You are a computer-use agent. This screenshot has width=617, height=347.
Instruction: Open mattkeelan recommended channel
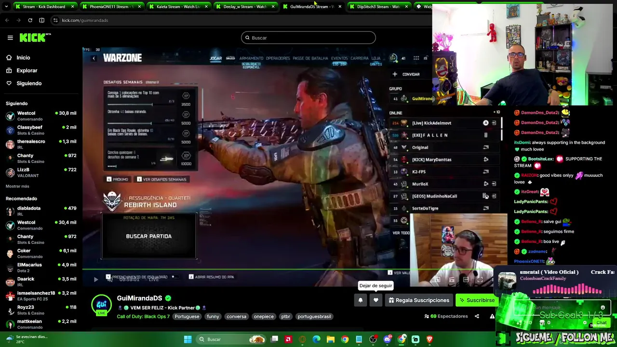tap(41, 324)
